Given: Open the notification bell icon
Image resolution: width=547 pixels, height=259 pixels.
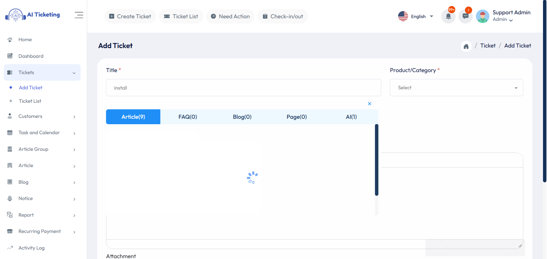Looking at the screenshot, I should click(448, 16).
